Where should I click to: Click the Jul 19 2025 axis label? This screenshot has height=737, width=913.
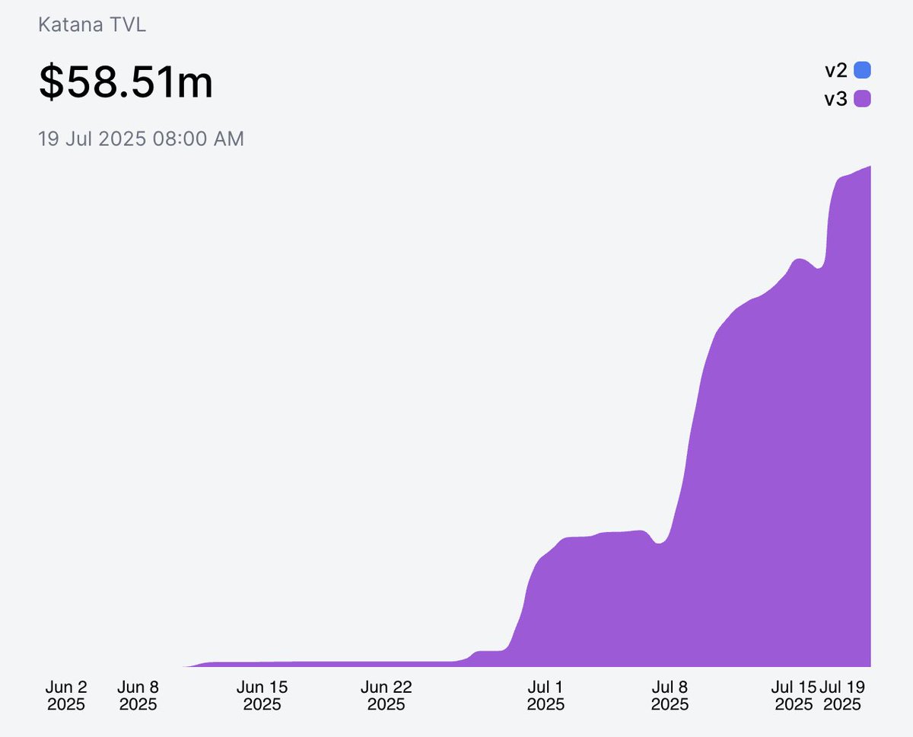tap(841, 695)
